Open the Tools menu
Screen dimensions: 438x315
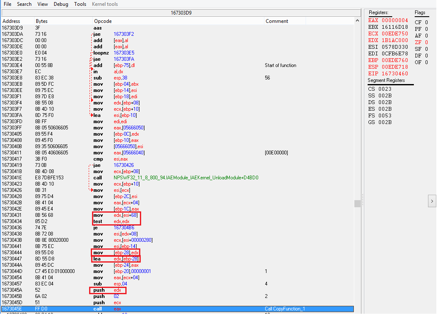click(80, 4)
